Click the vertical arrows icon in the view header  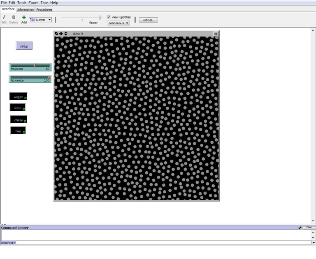tap(65, 34)
